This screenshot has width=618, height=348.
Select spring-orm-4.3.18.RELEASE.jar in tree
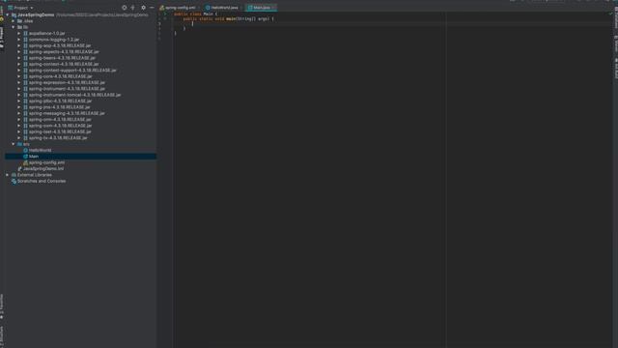click(60, 119)
